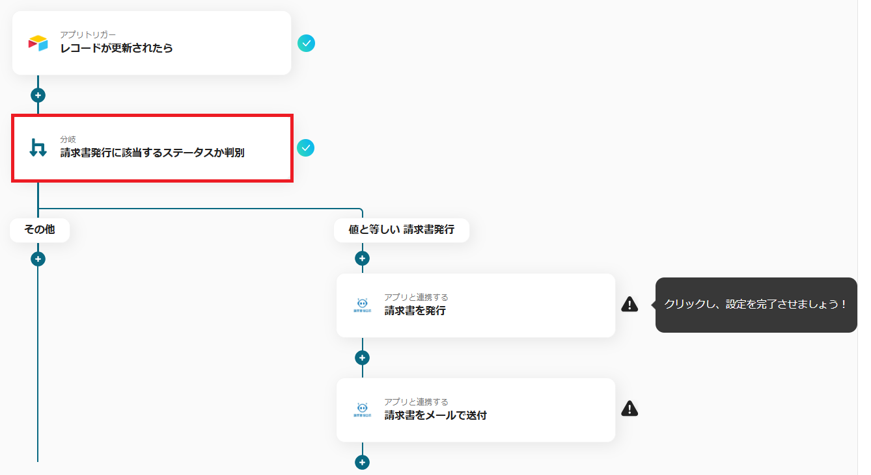
Task: Click the クリックし、設定を完了させましょう！ tooltip
Action: tap(756, 305)
